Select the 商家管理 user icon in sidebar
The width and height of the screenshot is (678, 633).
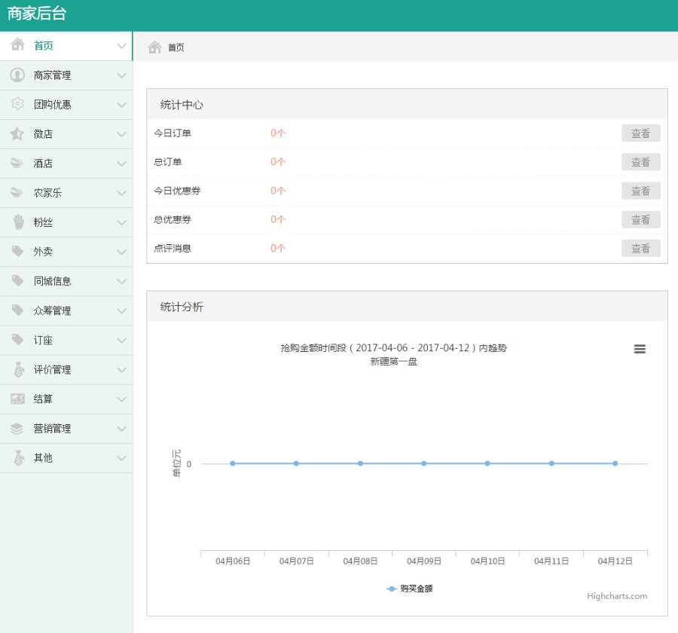(x=17, y=75)
